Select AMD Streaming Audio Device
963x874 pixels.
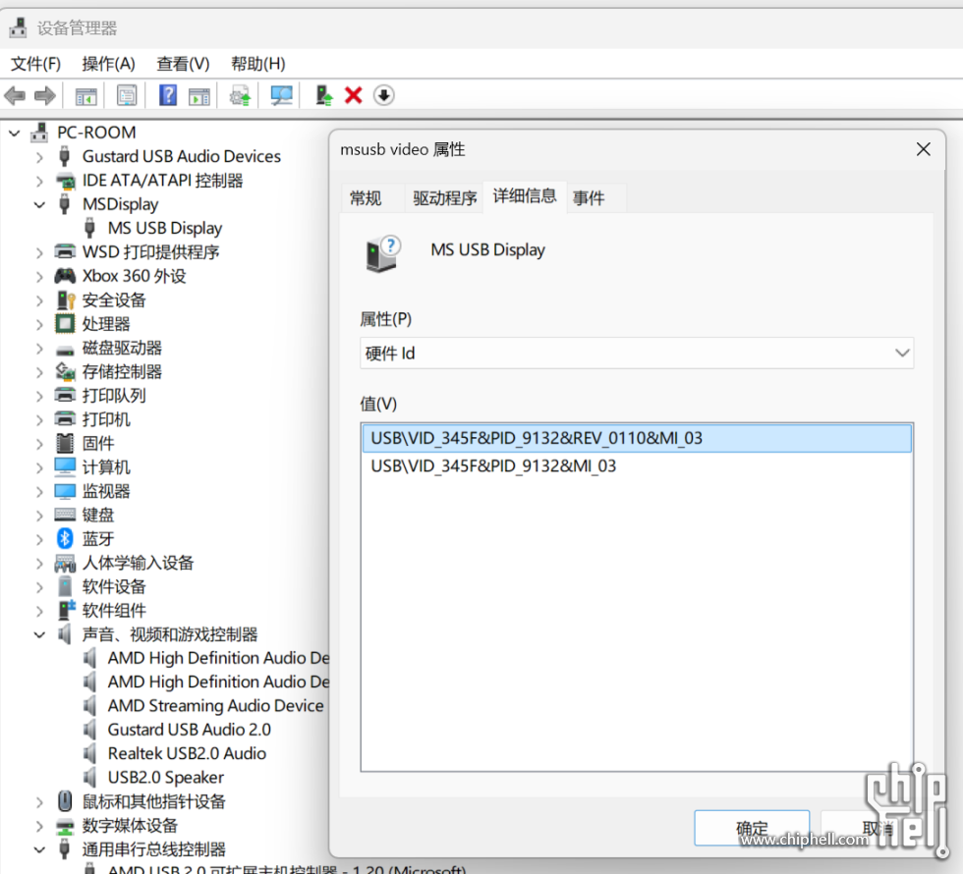click(215, 706)
